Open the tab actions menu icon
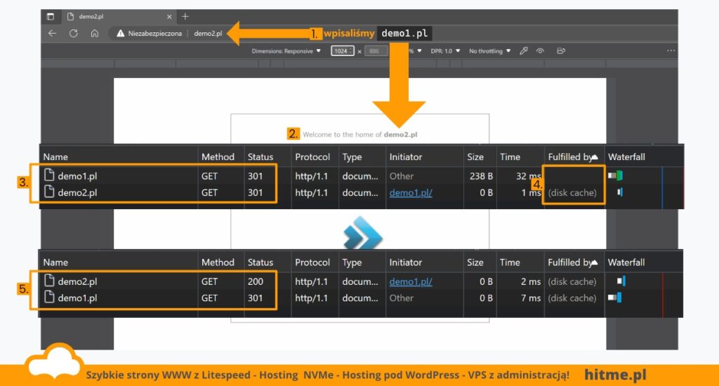The image size is (719, 386). (x=51, y=17)
